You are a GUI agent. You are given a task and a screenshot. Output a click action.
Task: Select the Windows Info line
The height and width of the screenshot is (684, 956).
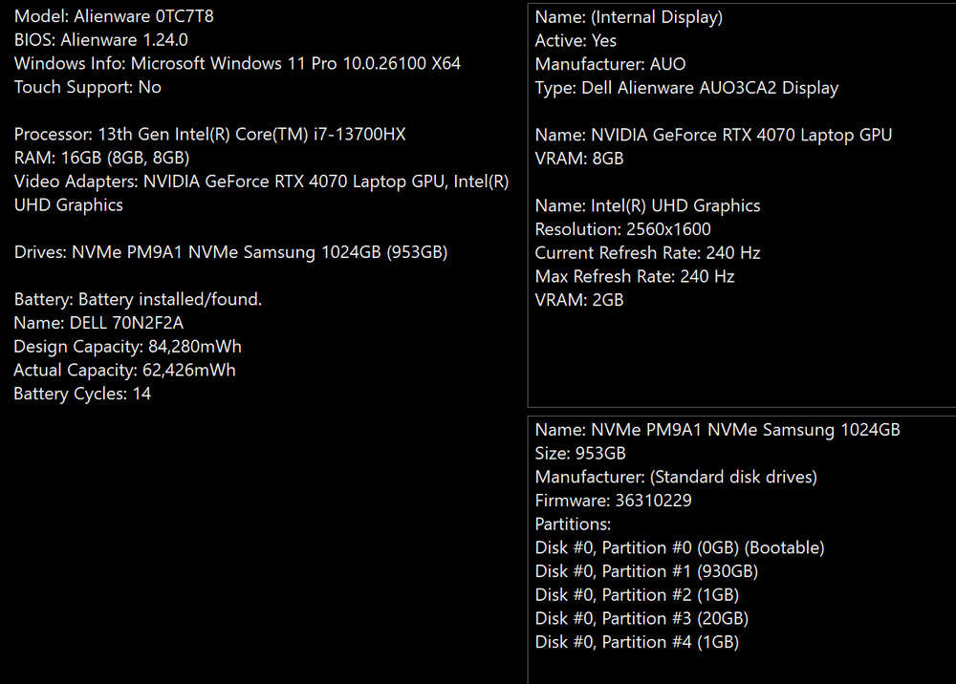coord(237,63)
